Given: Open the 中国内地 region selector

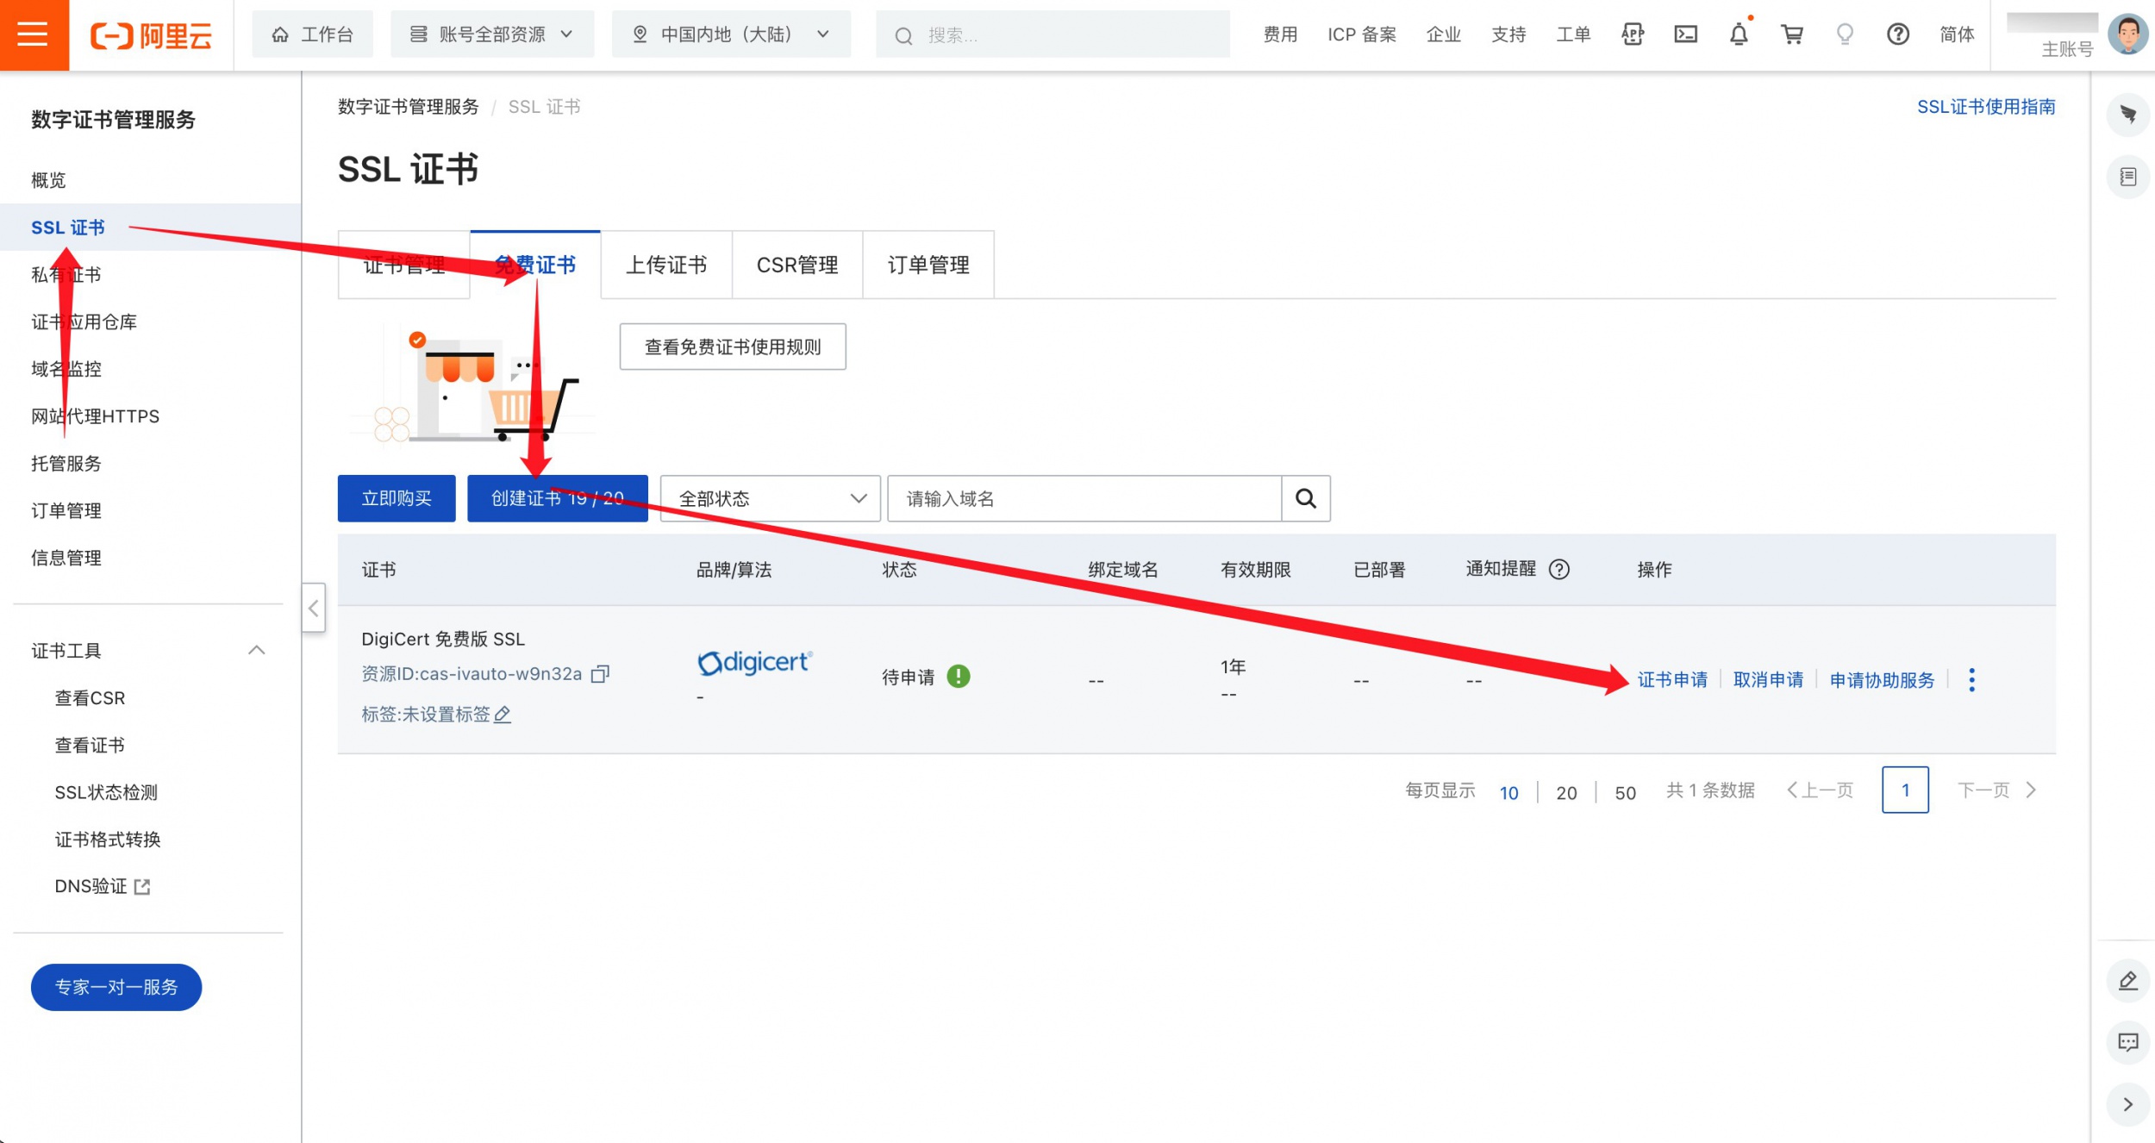Looking at the screenshot, I should 731,34.
